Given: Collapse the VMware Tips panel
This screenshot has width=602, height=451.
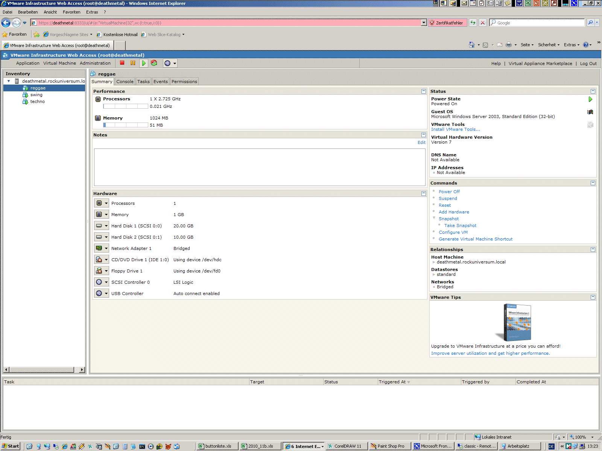Looking at the screenshot, I should [593, 297].
